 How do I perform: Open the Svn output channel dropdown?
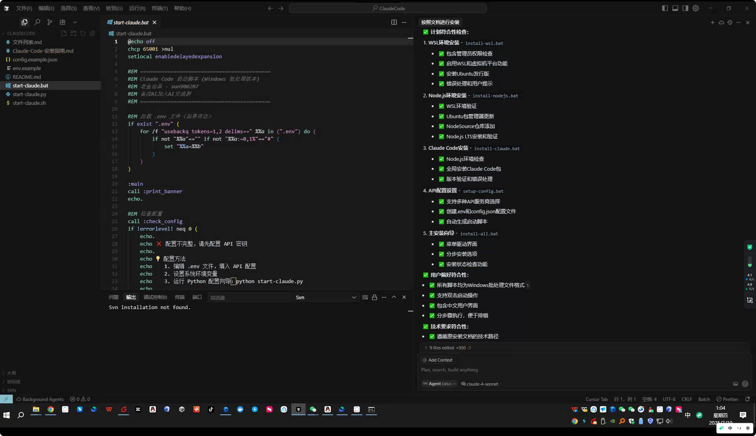tap(325, 297)
